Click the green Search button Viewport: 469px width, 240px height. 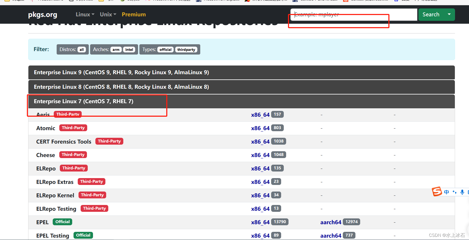pyautogui.click(x=431, y=14)
